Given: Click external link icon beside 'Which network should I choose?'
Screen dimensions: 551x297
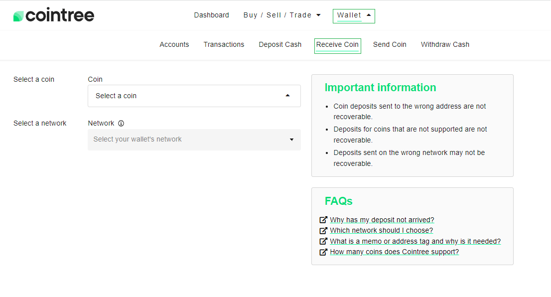Looking at the screenshot, I should [323, 231].
